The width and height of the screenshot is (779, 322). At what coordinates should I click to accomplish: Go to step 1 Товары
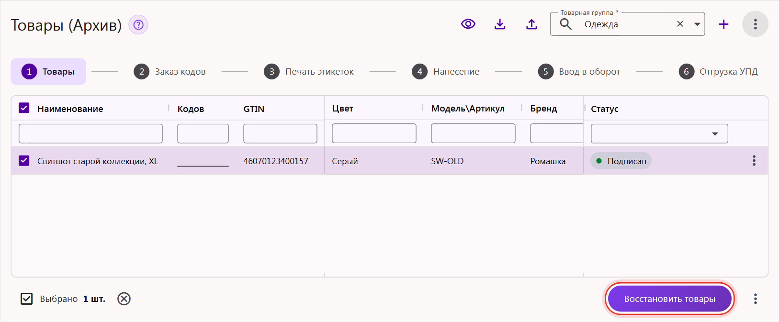[x=48, y=72]
